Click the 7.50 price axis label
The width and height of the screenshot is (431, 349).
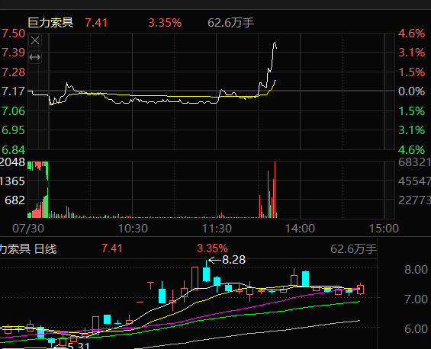click(x=13, y=34)
